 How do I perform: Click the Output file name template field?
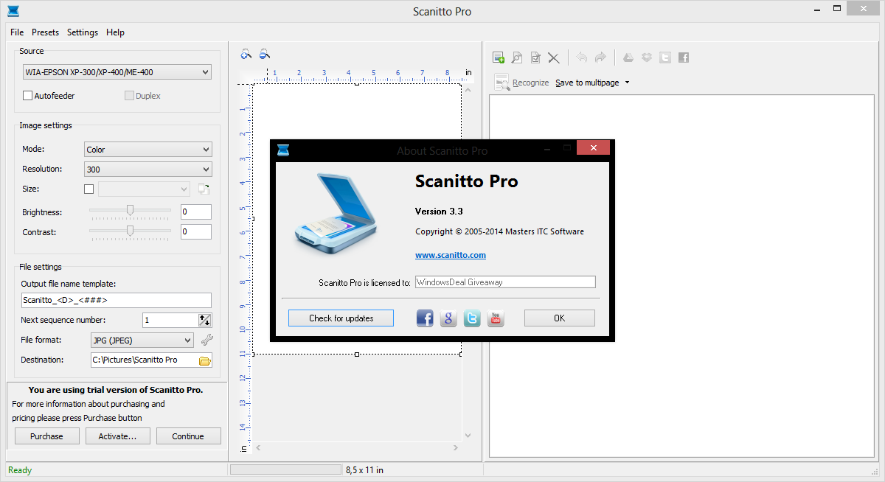117,300
